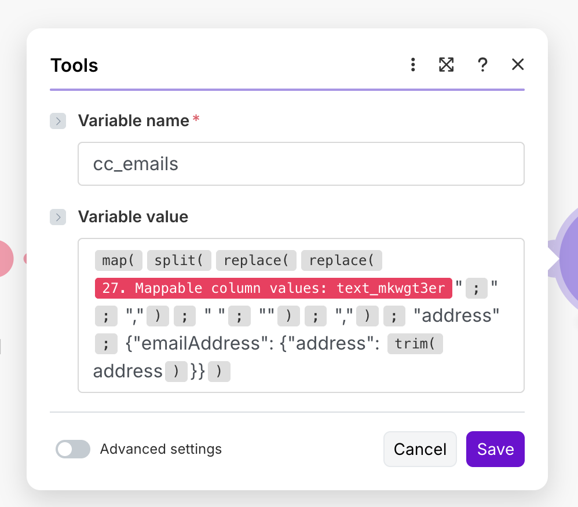Viewport: 578px width, 507px height.
Task: Close the Tools dialog
Action: click(x=518, y=65)
